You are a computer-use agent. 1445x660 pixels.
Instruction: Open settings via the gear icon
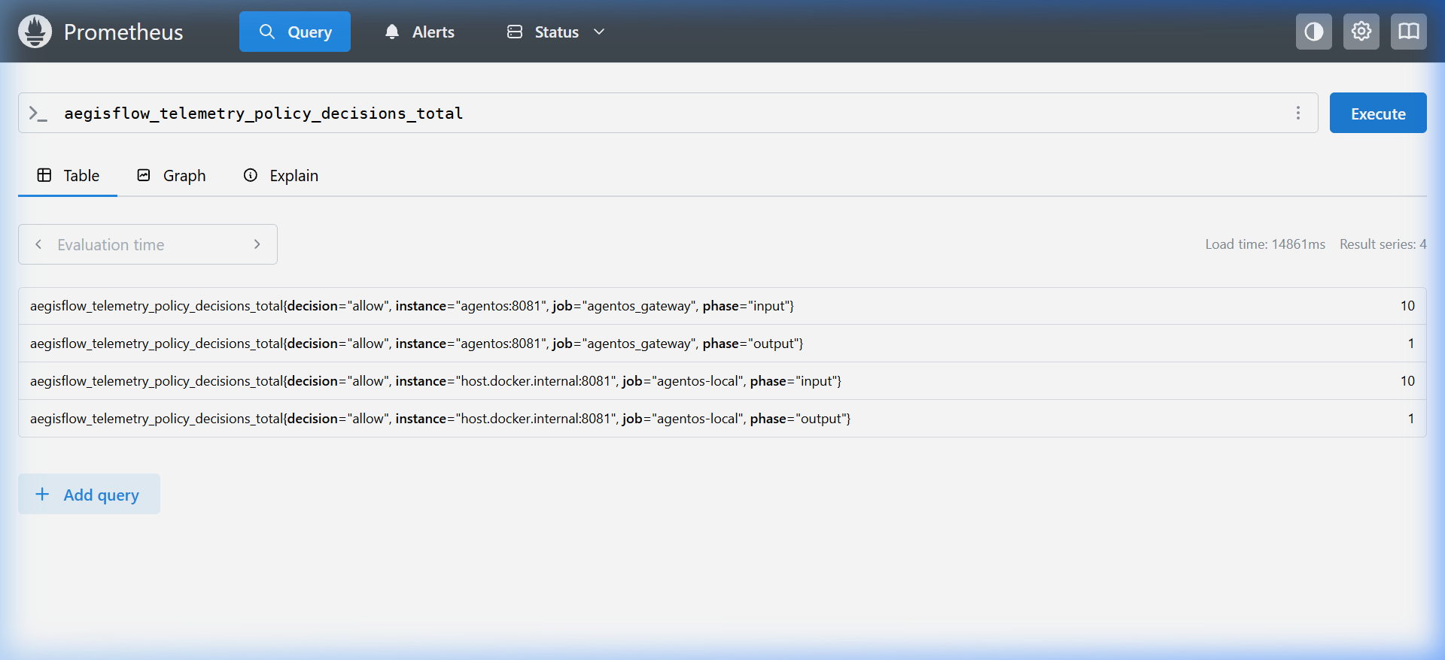[x=1361, y=32]
